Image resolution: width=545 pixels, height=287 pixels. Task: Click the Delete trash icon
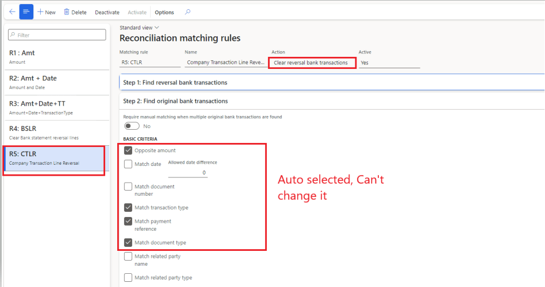[x=67, y=12]
